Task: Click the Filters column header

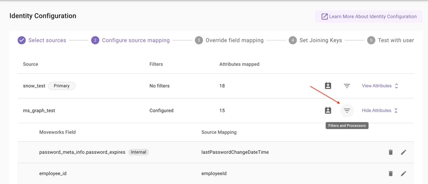Action: [x=156, y=64]
